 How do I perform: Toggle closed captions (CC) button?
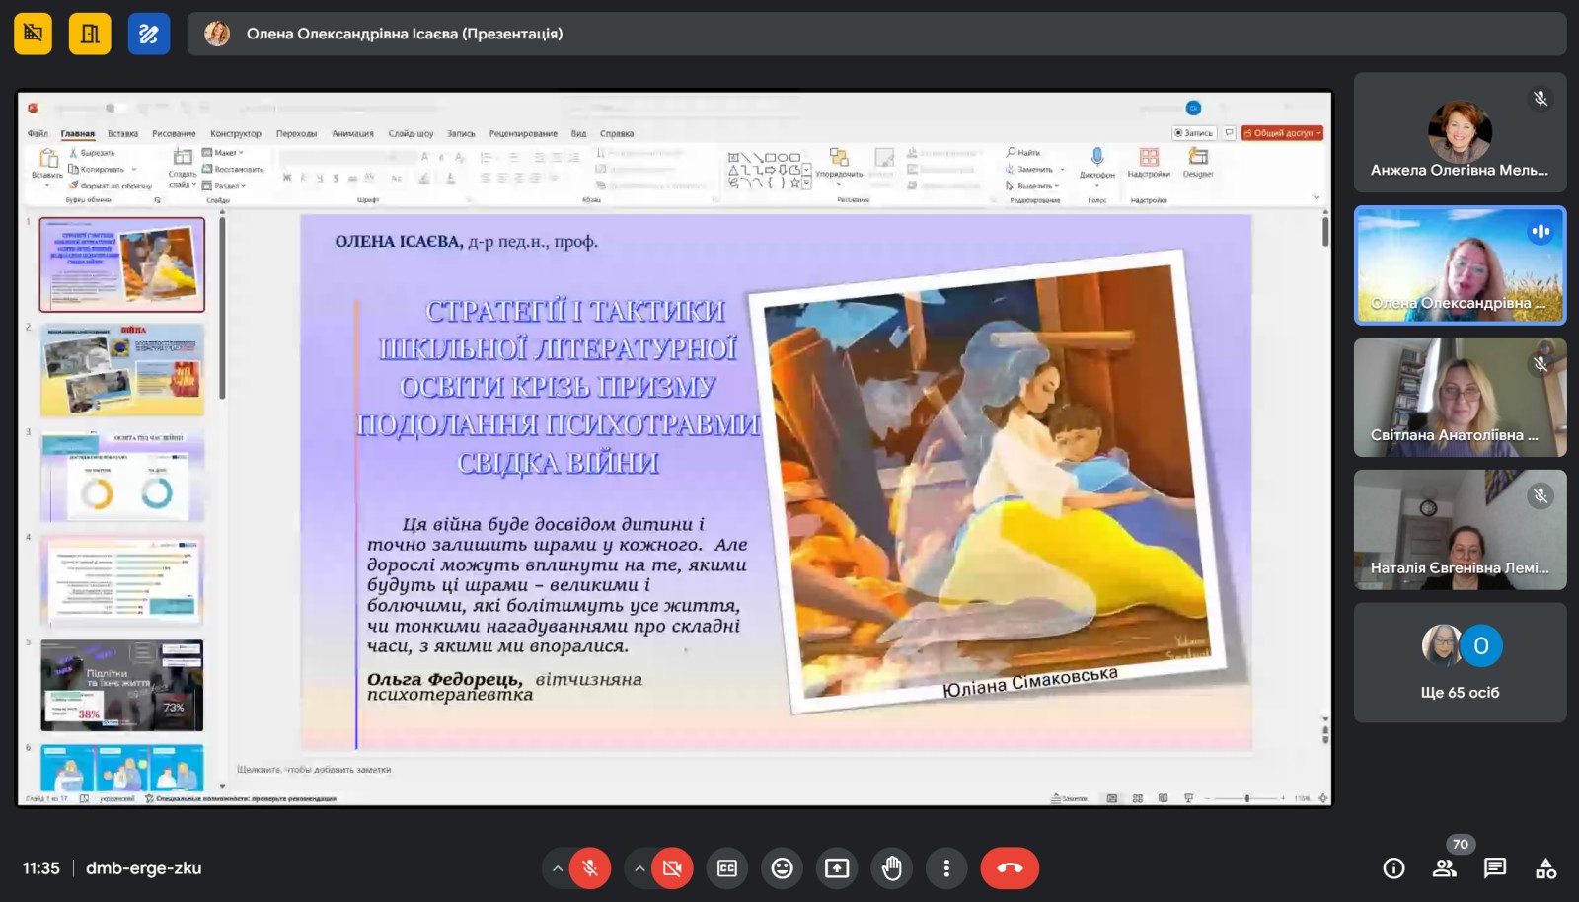click(x=727, y=868)
